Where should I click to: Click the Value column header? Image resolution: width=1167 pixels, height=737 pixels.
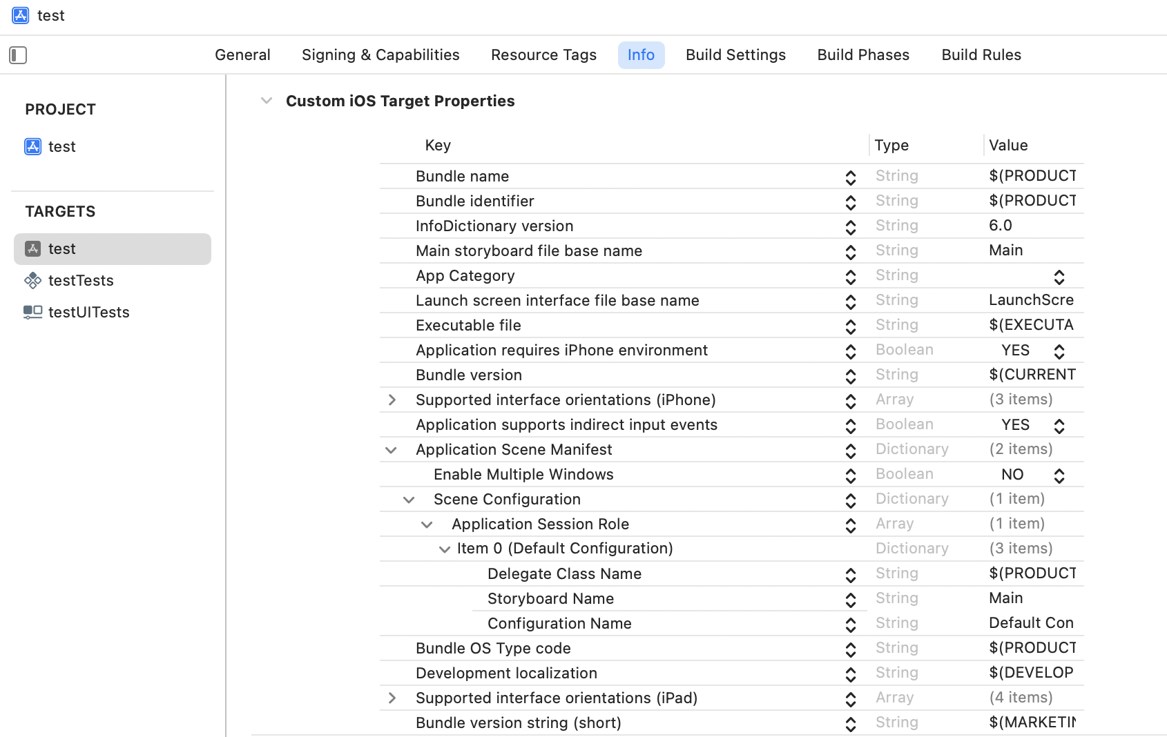(x=1008, y=146)
